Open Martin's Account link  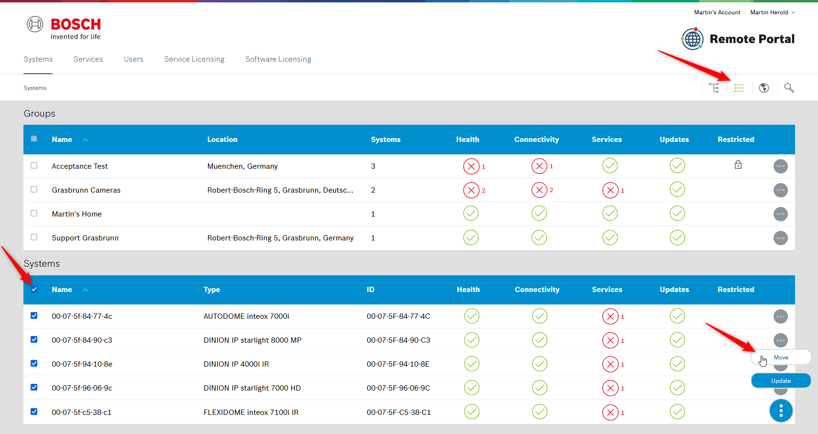coord(717,12)
